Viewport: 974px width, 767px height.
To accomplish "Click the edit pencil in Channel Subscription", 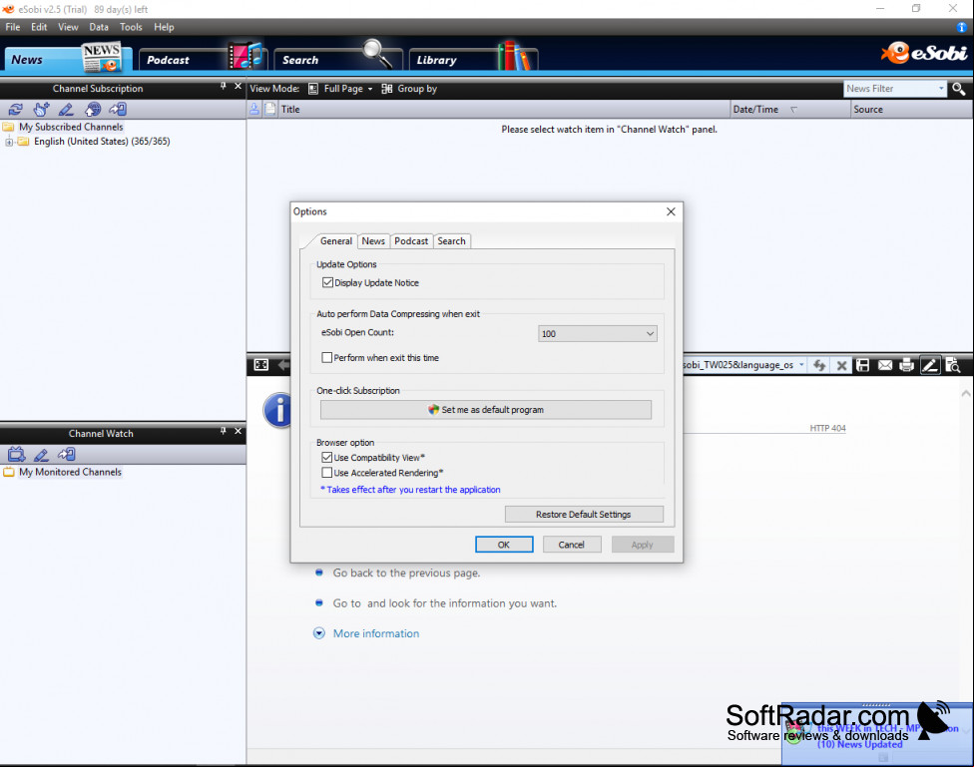I will pyautogui.click(x=66, y=110).
